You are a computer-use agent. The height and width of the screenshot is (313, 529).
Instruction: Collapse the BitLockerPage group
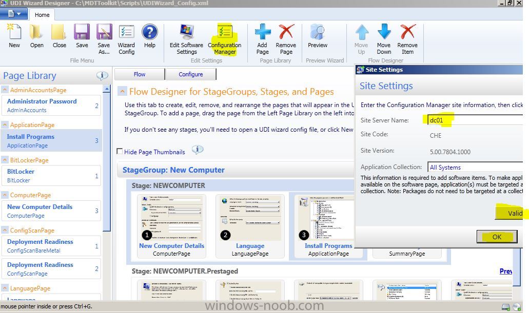5,160
